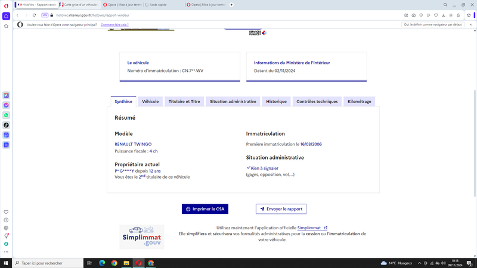The image size is (477, 268).
Task: Open WhatsApp in the Opera sidebar
Action: point(6,115)
